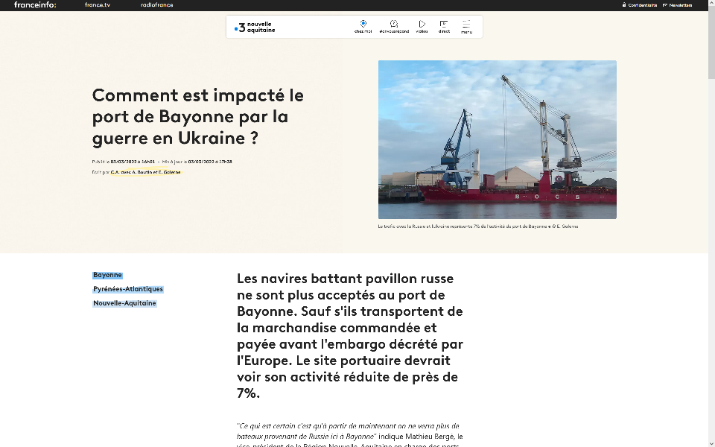Open the hamburger 'menu' icon
The image size is (715, 447).
(466, 25)
